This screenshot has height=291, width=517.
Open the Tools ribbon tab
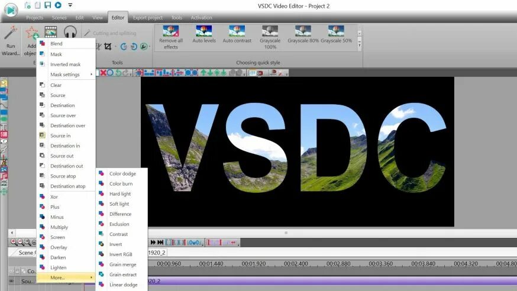(177, 18)
